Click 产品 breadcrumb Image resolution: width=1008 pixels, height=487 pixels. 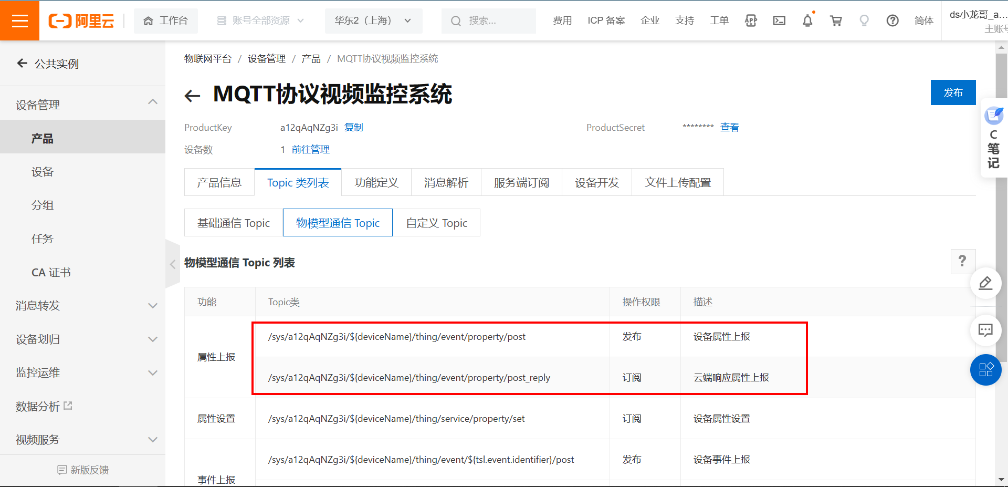311,59
